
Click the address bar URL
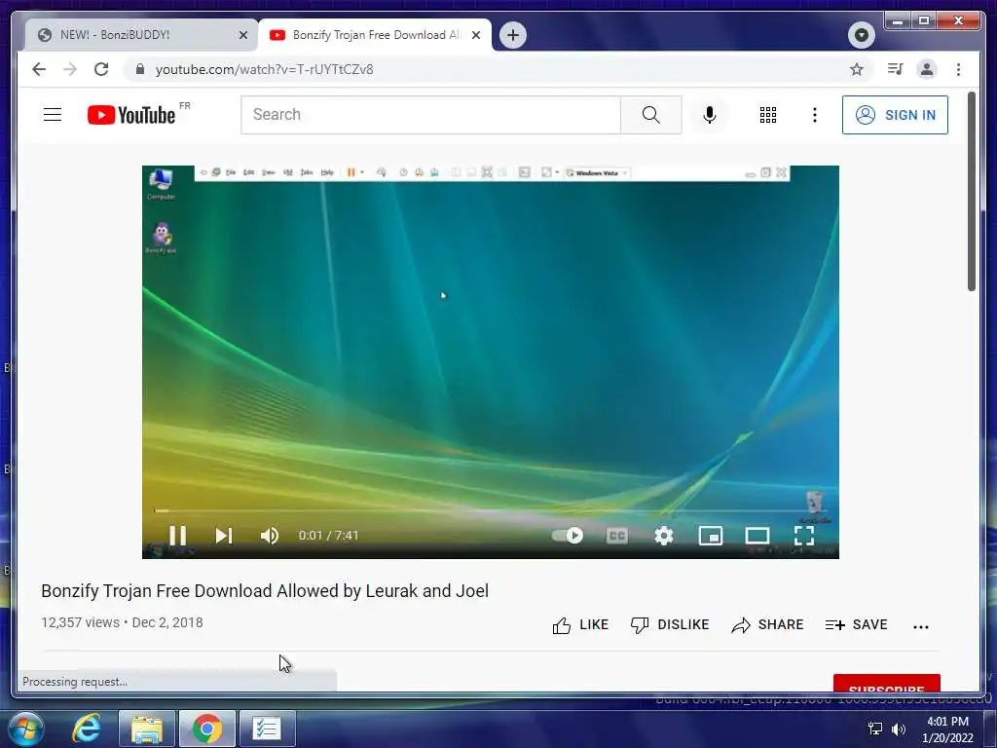[265, 69]
